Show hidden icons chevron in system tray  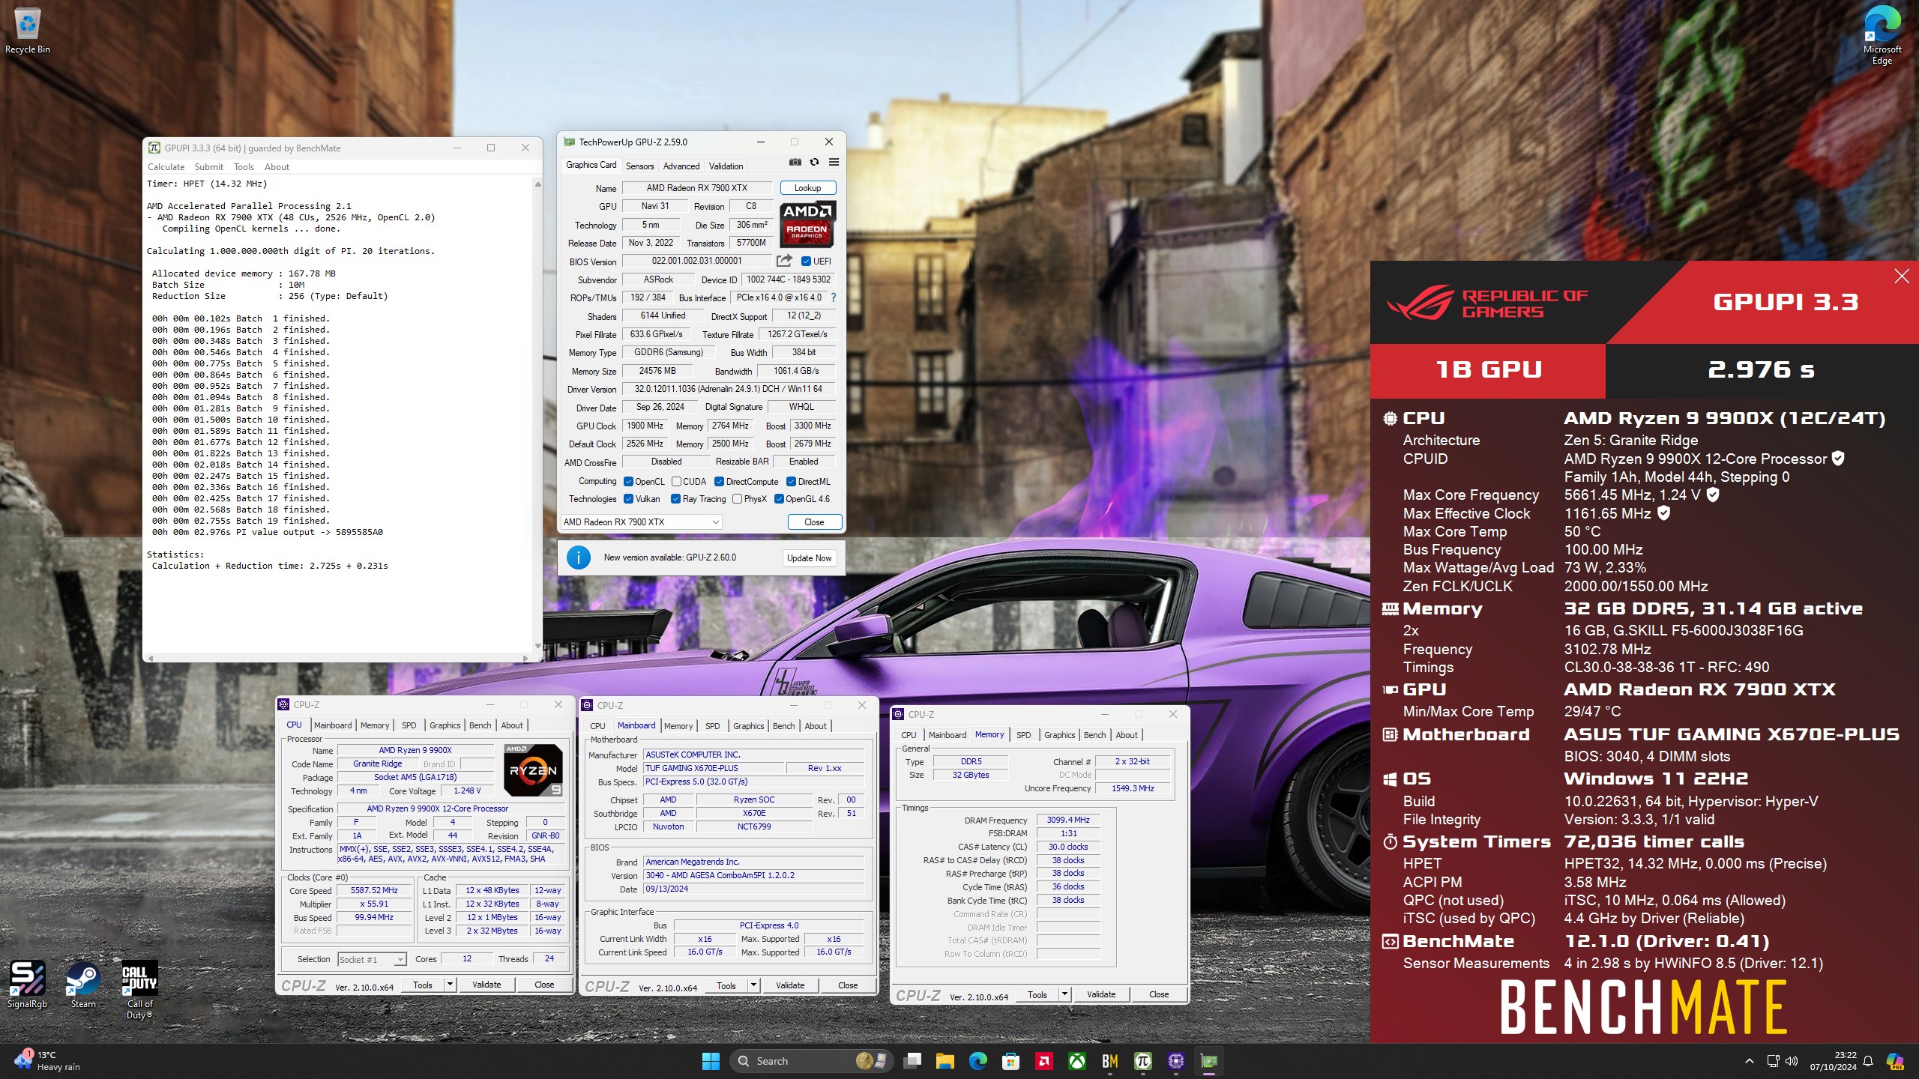(x=1750, y=1061)
